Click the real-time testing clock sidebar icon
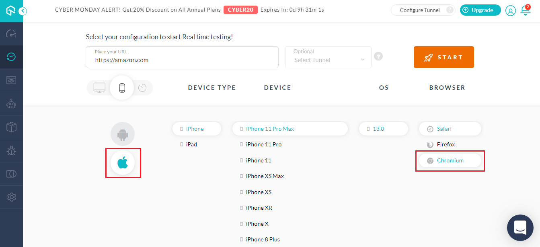This screenshot has height=247, width=540. tap(11, 57)
